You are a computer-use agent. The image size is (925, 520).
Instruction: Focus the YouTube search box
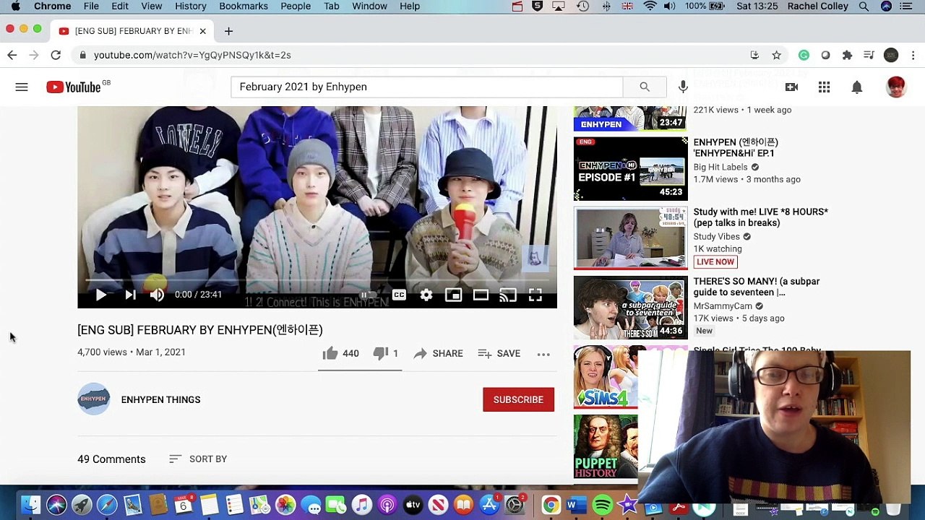coord(426,87)
